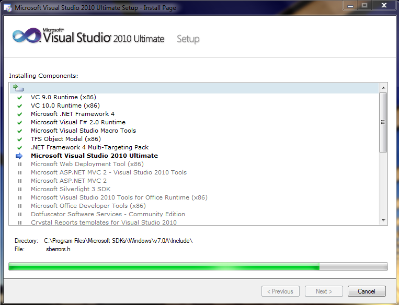Viewport: 399px width, 305px height.
Task: Select bold 'Microsoft Visual Studio 2010 Ultimate' entry
Action: [x=95, y=156]
